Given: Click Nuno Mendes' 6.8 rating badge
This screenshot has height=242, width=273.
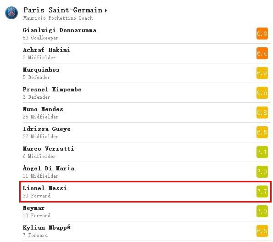Looking at the screenshot, I should tap(262, 113).
